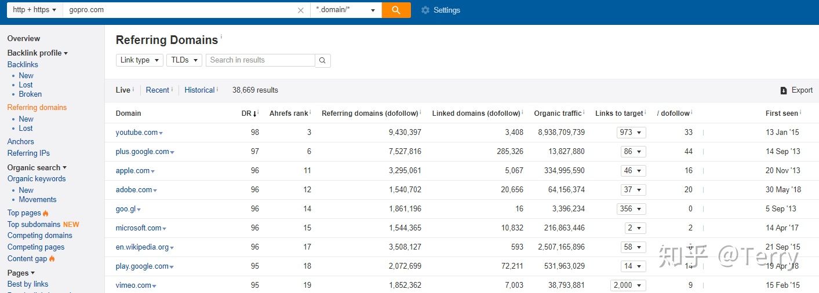Open Movements under Organic keywords

(x=38, y=200)
